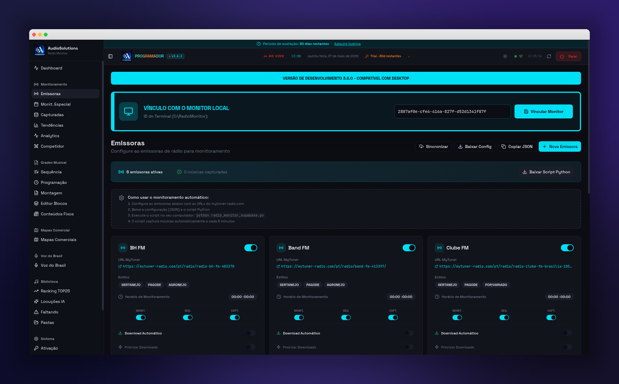Click the monitor icon in the Vínculo panel
The height and width of the screenshot is (384, 619).
click(128, 111)
